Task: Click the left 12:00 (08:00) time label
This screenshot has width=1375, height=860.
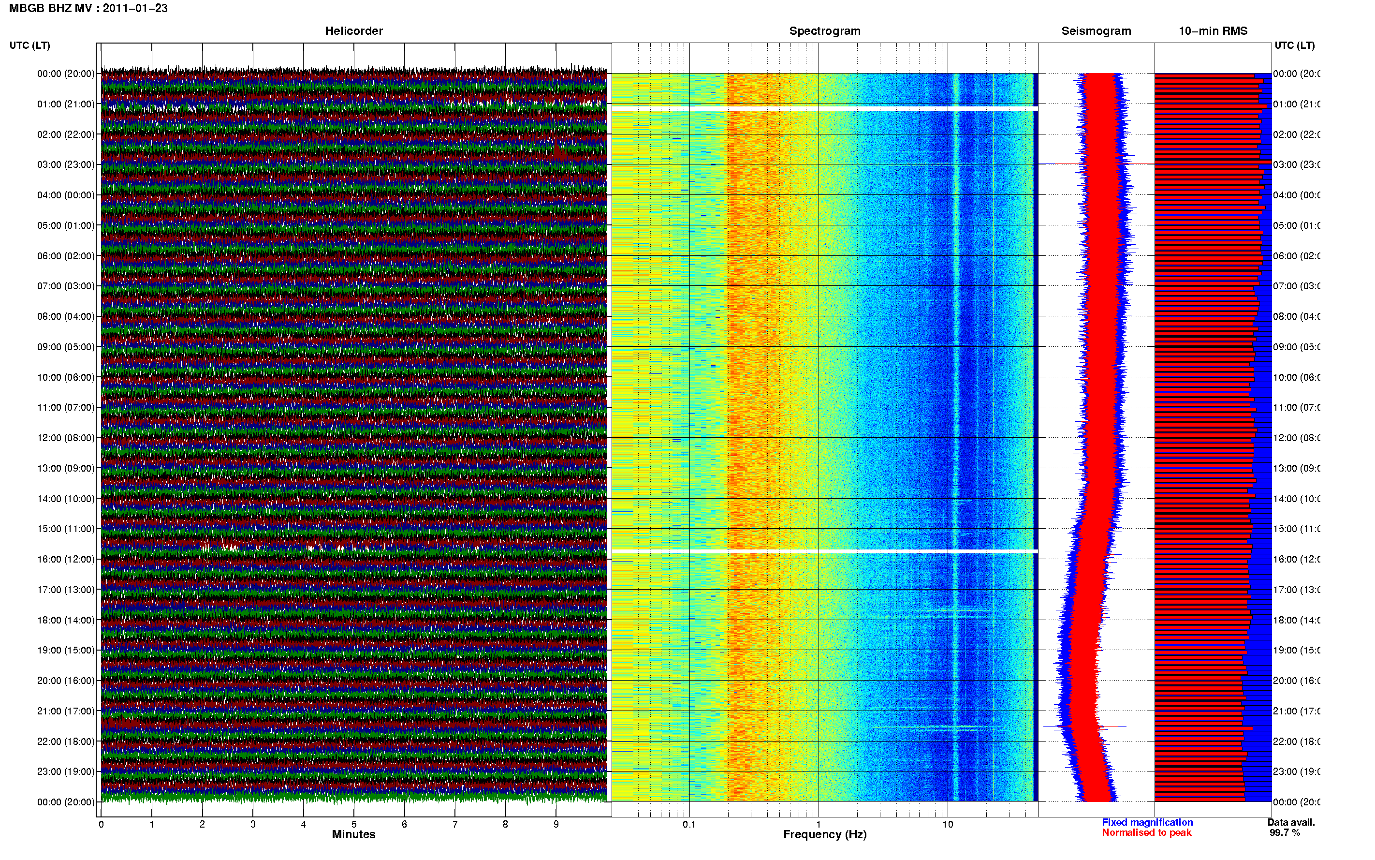Action: point(66,438)
